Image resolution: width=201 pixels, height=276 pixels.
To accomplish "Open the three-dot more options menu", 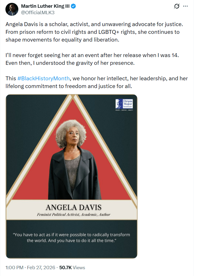I will (x=185, y=6).
